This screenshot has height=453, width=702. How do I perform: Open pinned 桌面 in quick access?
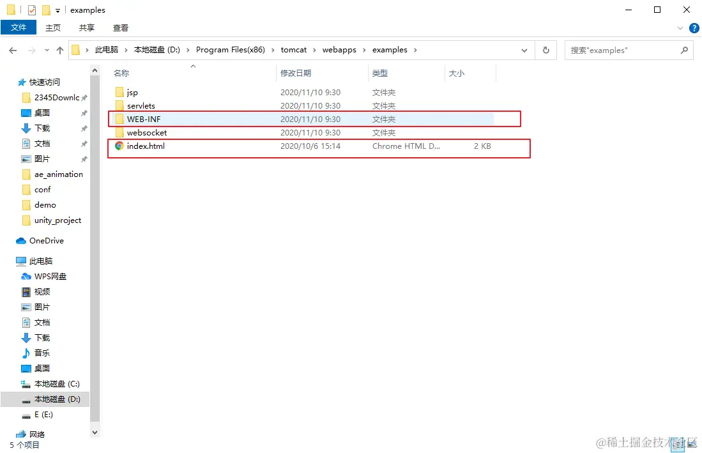point(42,113)
